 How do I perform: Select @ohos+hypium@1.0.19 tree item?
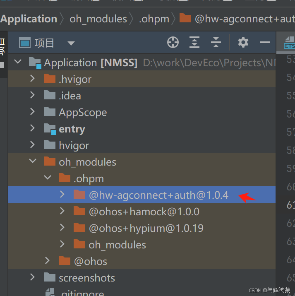point(142,228)
